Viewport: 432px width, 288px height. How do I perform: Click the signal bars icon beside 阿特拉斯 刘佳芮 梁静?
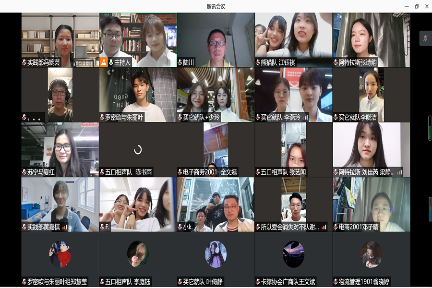click(399, 172)
